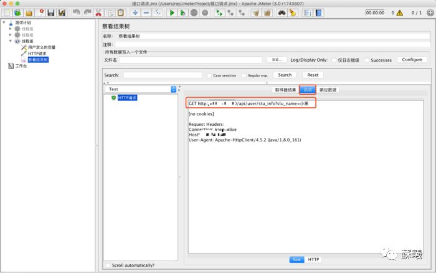Click the Paste clipboard icon
436x273 pixels.
tap(121, 13)
